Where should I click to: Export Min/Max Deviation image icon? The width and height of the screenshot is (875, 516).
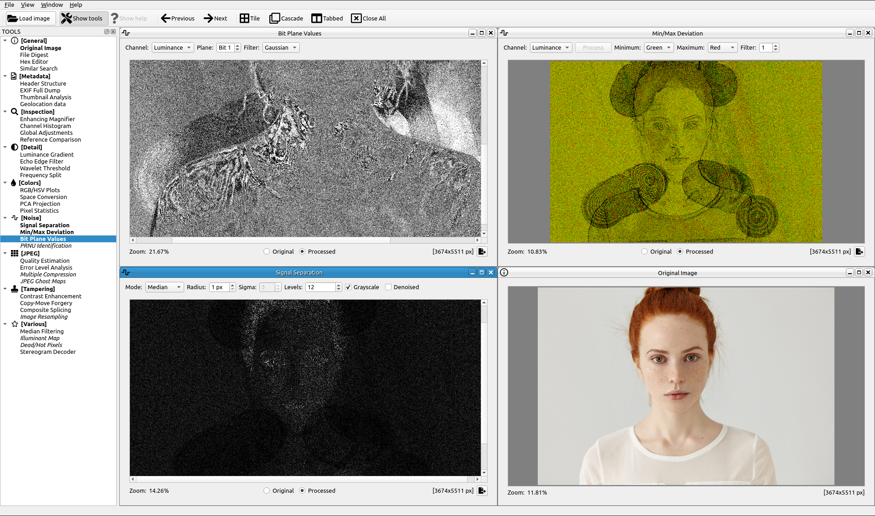tap(860, 251)
